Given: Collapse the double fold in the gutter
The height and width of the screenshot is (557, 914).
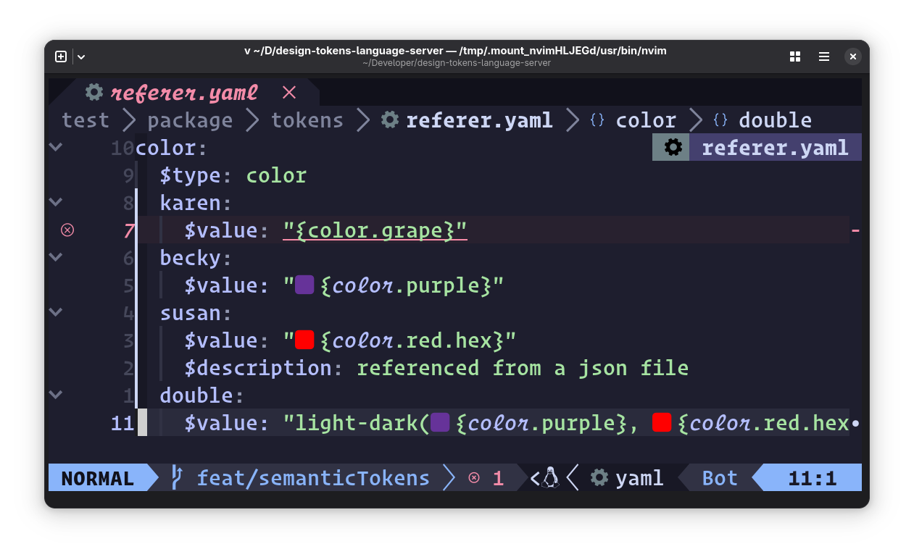Looking at the screenshot, I should pos(55,394).
